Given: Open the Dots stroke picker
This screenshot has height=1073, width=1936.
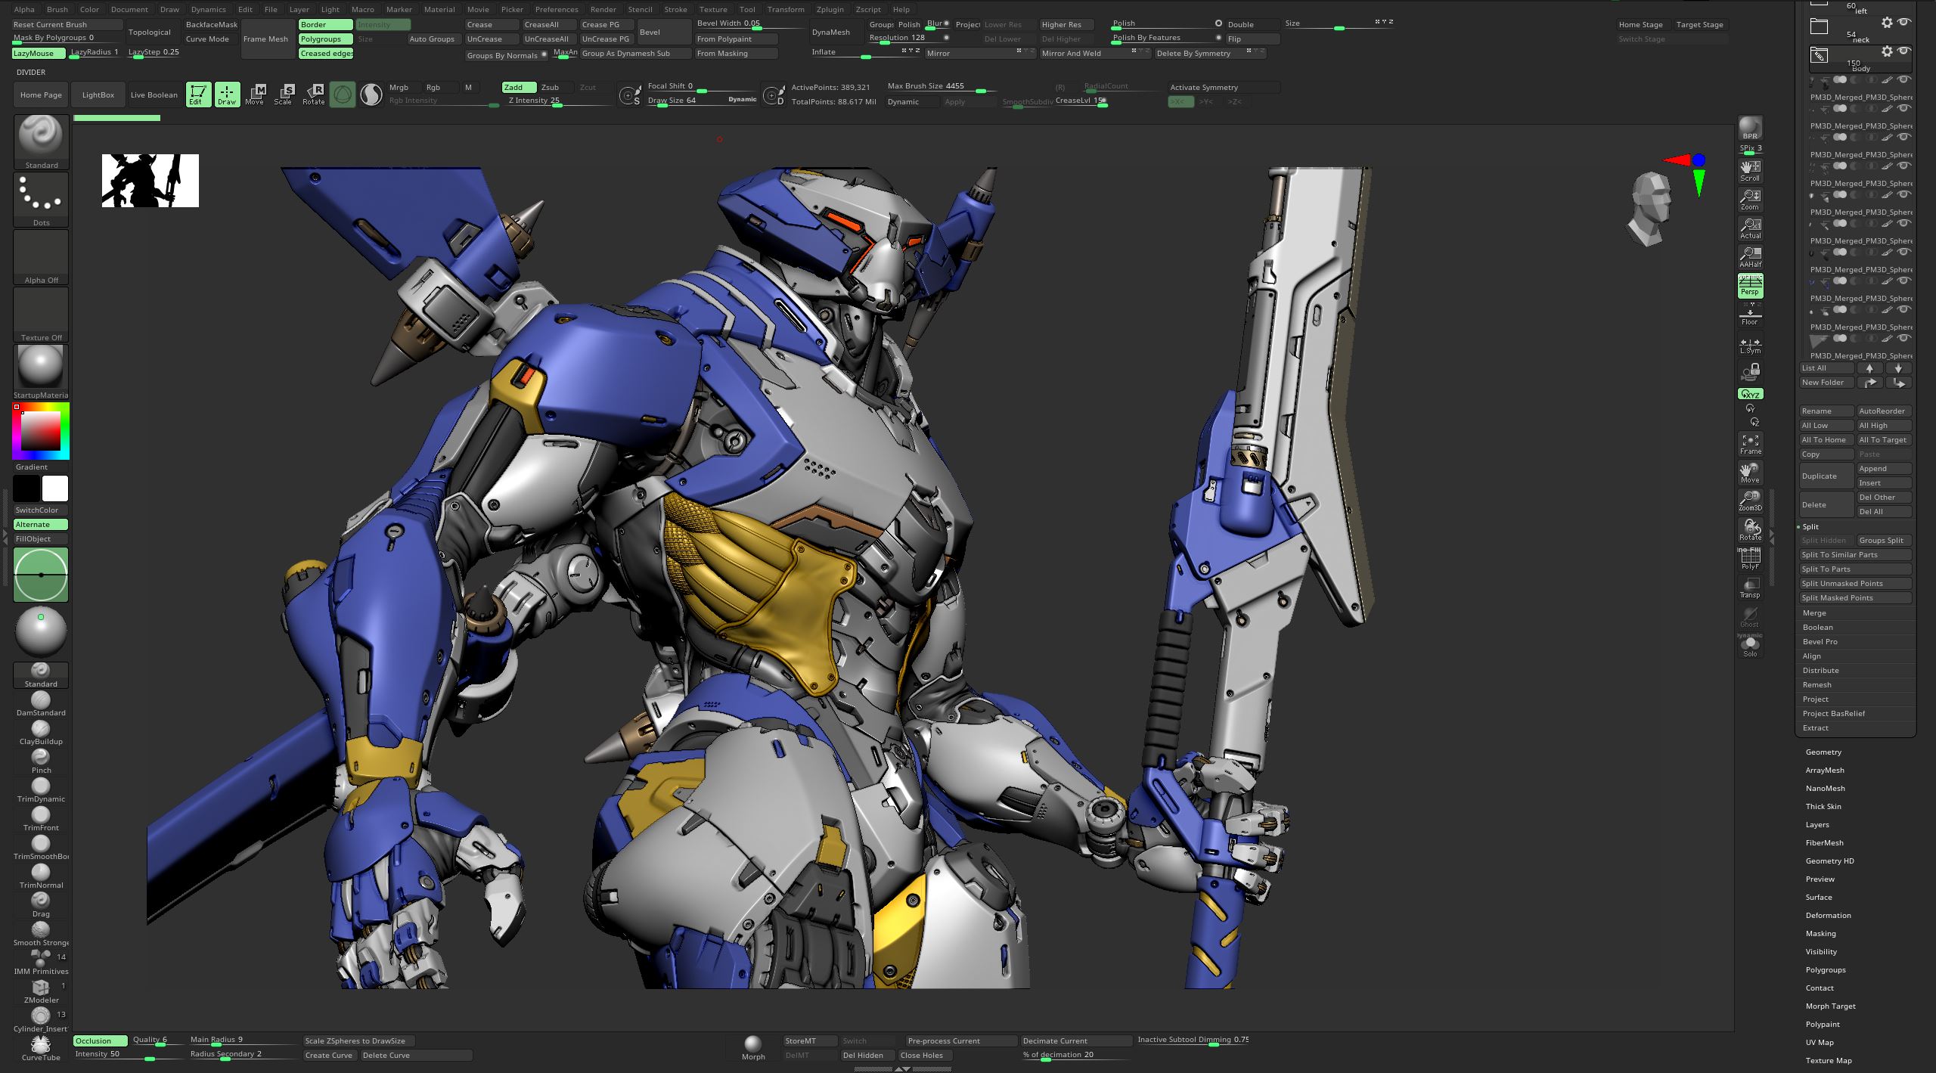Looking at the screenshot, I should pos(41,200).
